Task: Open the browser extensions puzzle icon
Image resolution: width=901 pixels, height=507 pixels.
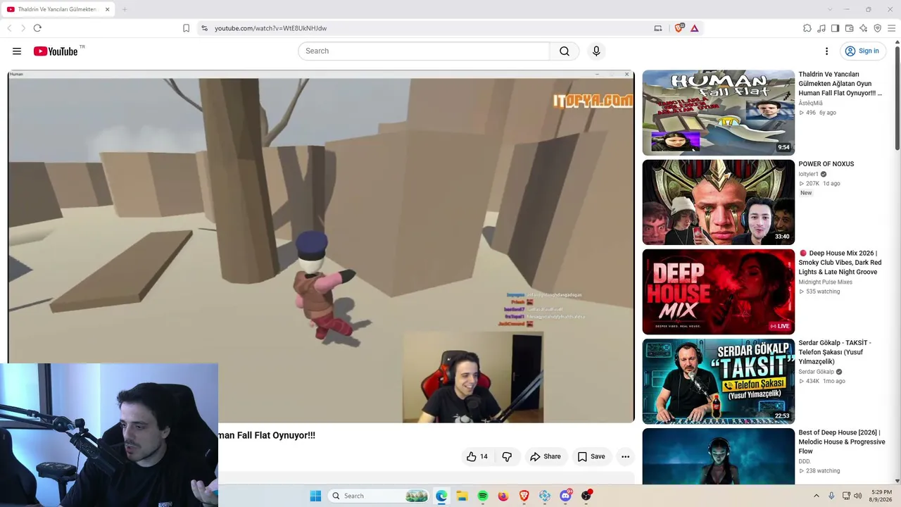Action: pyautogui.click(x=807, y=28)
